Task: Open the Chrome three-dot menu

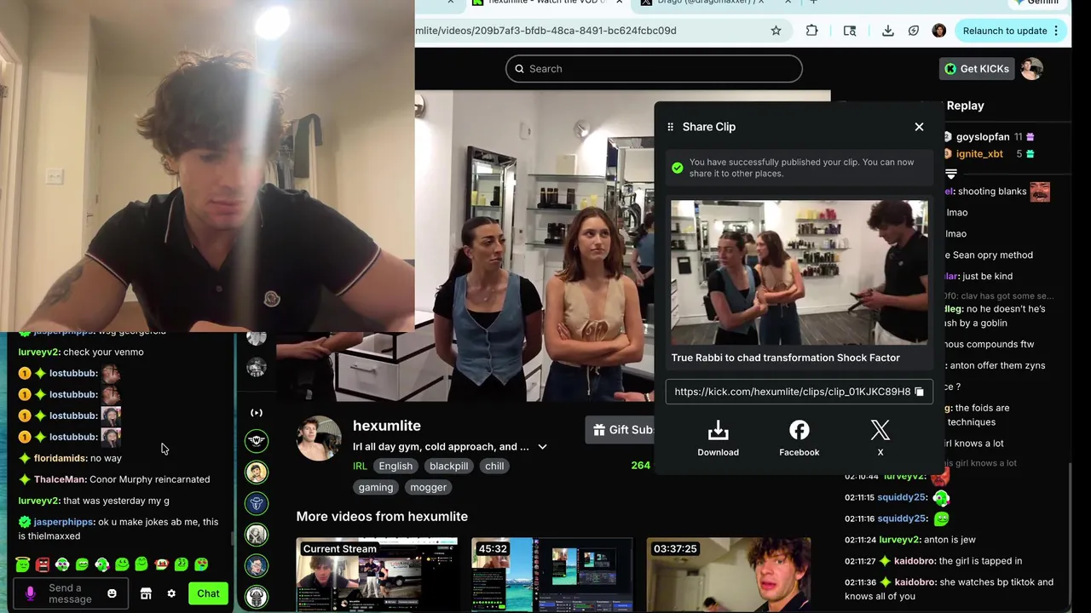Action: pyautogui.click(x=1056, y=31)
